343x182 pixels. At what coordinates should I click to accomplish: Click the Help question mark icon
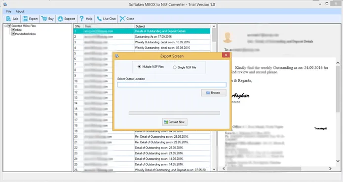coord(81,19)
